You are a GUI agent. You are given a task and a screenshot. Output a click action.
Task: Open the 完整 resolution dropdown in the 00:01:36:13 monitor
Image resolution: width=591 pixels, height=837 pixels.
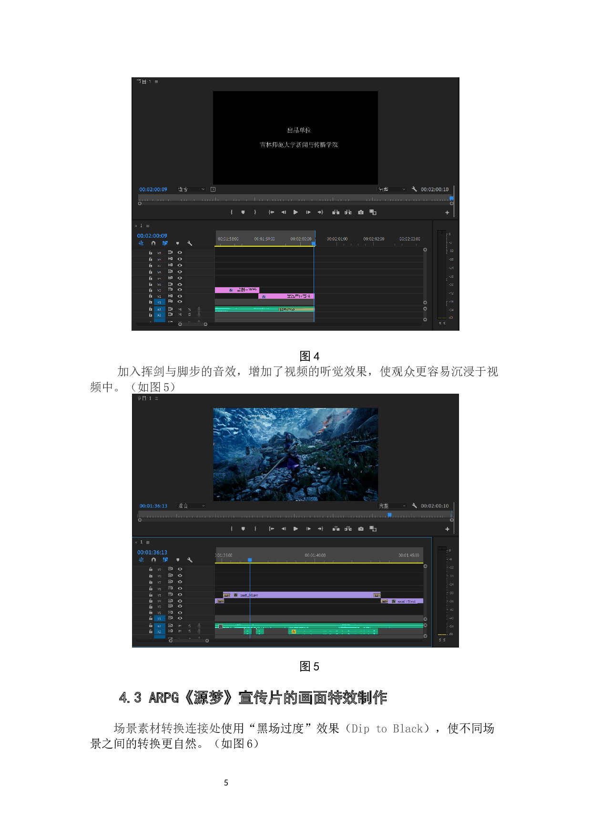coord(392,506)
